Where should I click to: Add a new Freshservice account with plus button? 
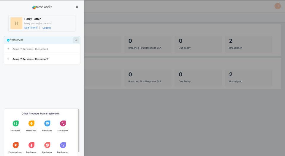tap(76, 40)
